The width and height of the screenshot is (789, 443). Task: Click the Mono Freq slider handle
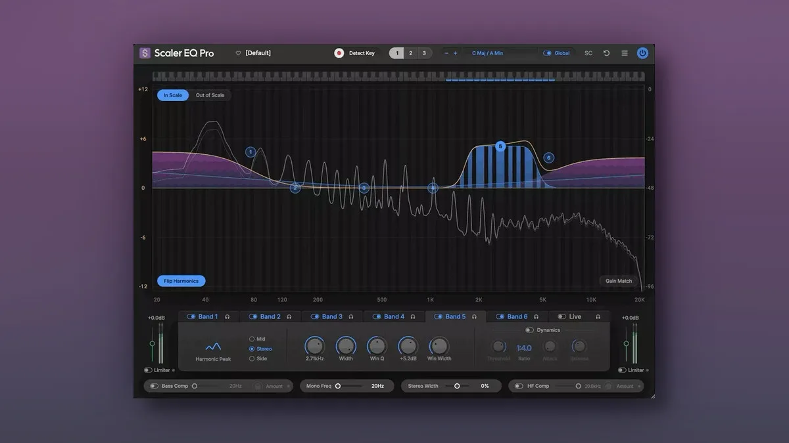pyautogui.click(x=338, y=386)
